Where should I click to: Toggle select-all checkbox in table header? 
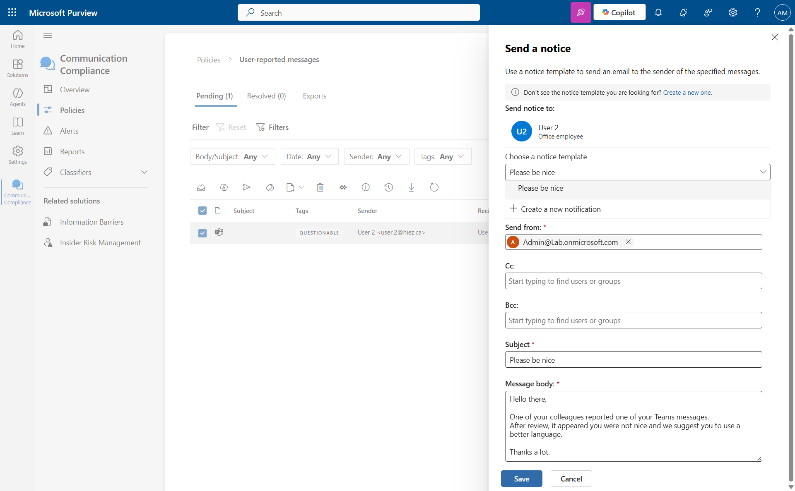pyautogui.click(x=202, y=211)
